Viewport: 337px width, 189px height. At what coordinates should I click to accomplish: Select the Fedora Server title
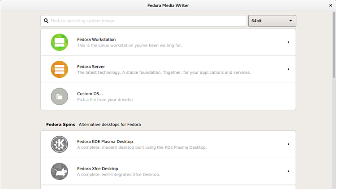tap(91, 67)
